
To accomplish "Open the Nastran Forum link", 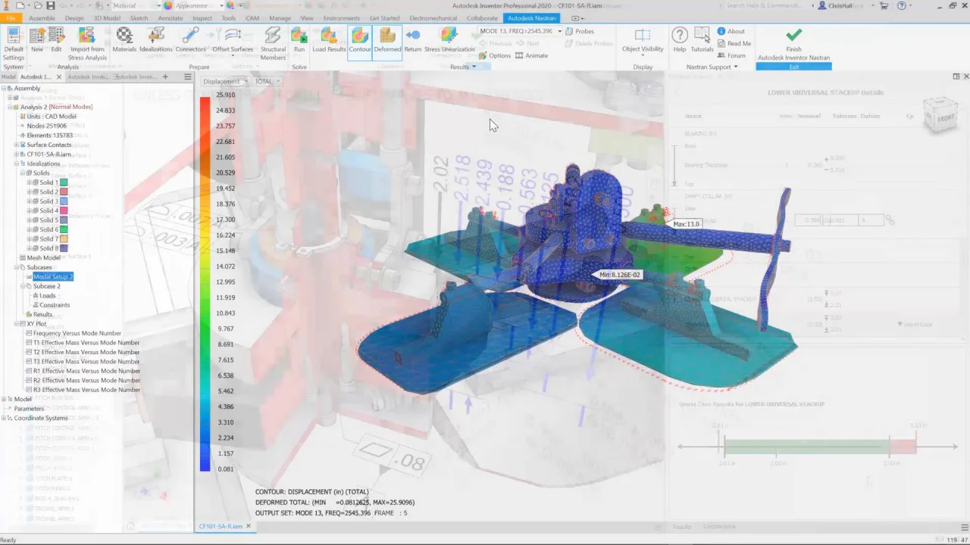I will coord(731,56).
